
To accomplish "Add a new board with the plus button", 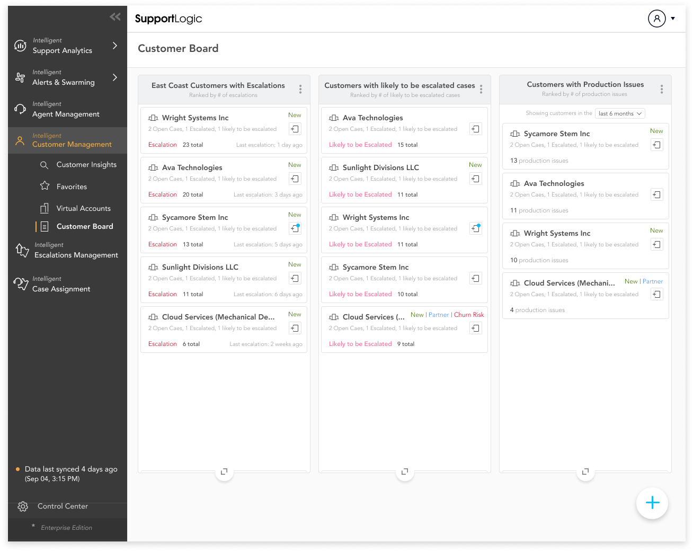I will click(x=652, y=503).
